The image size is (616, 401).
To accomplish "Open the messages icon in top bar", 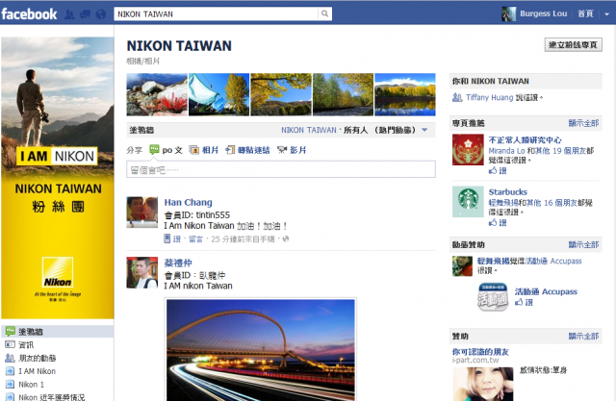I will click(85, 14).
